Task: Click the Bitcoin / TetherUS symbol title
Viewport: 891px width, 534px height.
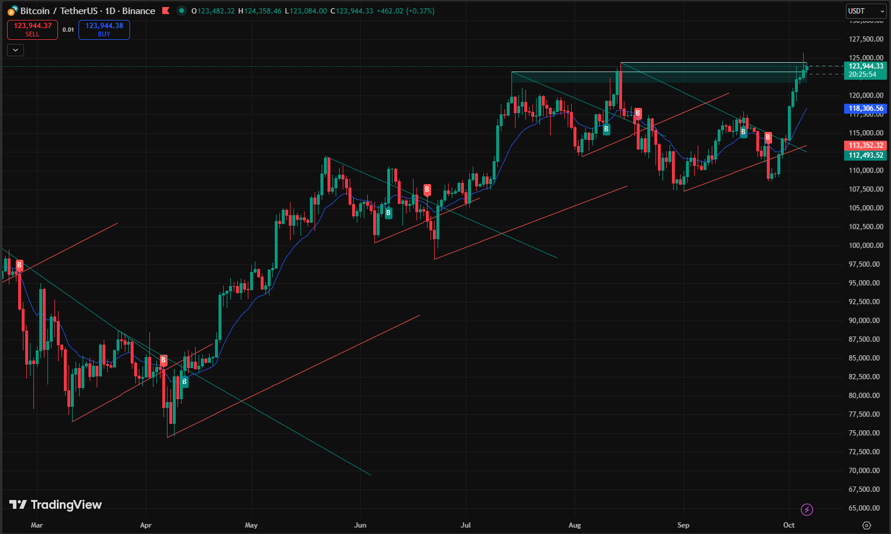Action: (x=88, y=11)
